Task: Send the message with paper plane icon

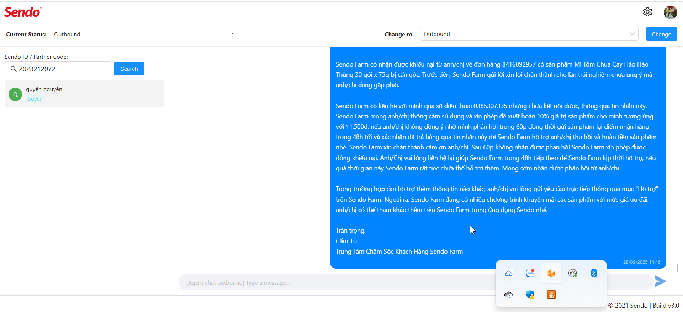Action: coord(660,281)
